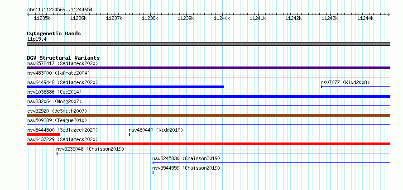Open nsv3235048 (Chaisson2019) label

click(90, 149)
